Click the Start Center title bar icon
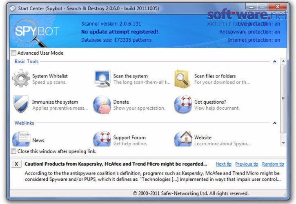 pyautogui.click(x=13, y=8)
